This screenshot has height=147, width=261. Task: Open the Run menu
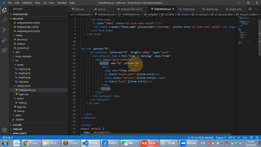(x=52, y=3)
